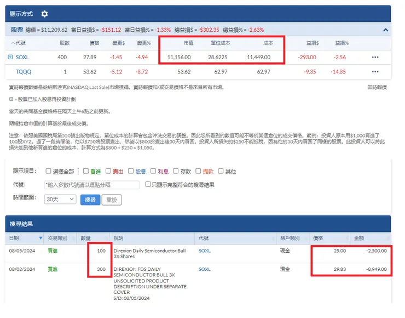
Task: Open the 時間範圍 30天 dropdown
Action: [60, 199]
